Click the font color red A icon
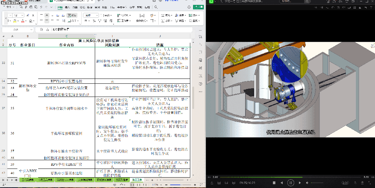This screenshot has height=188, width=375. [x=23, y=21]
